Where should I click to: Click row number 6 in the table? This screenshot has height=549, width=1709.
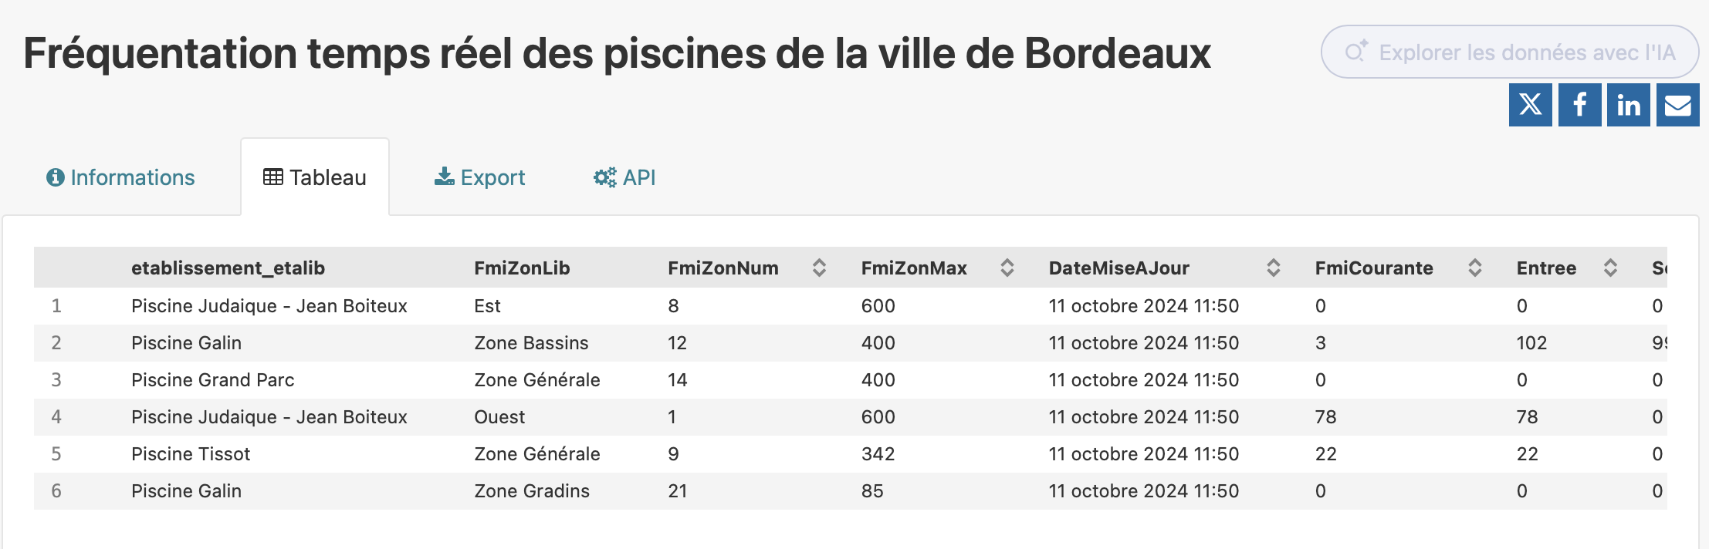(x=56, y=491)
